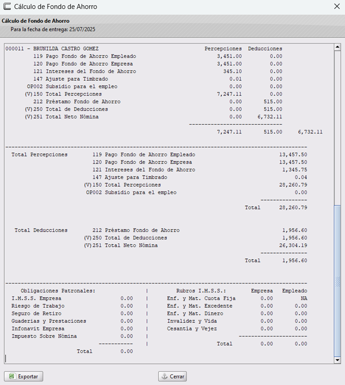Click the 'Obligaciones Patronales:' heading
This screenshot has height=385, width=345.
click(x=58, y=291)
